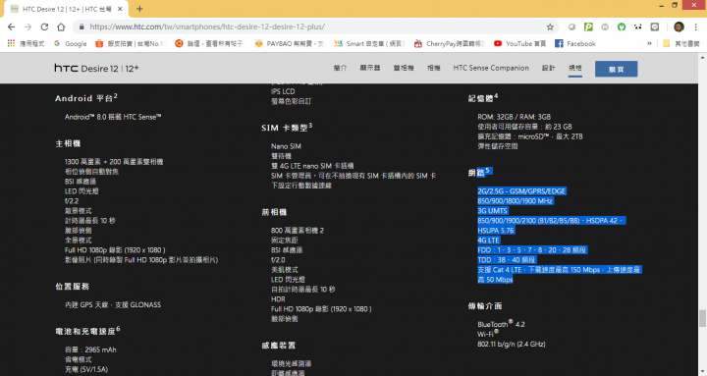Click the f/2.0 aperture line
Screen dimensions: 707x376
click(x=278, y=260)
